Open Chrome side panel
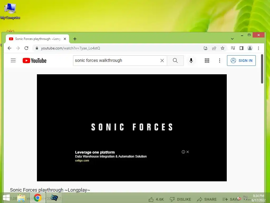 (242, 48)
